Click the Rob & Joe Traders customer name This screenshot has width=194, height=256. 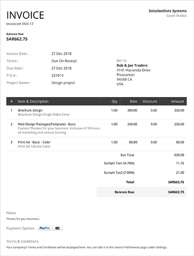click(x=132, y=66)
